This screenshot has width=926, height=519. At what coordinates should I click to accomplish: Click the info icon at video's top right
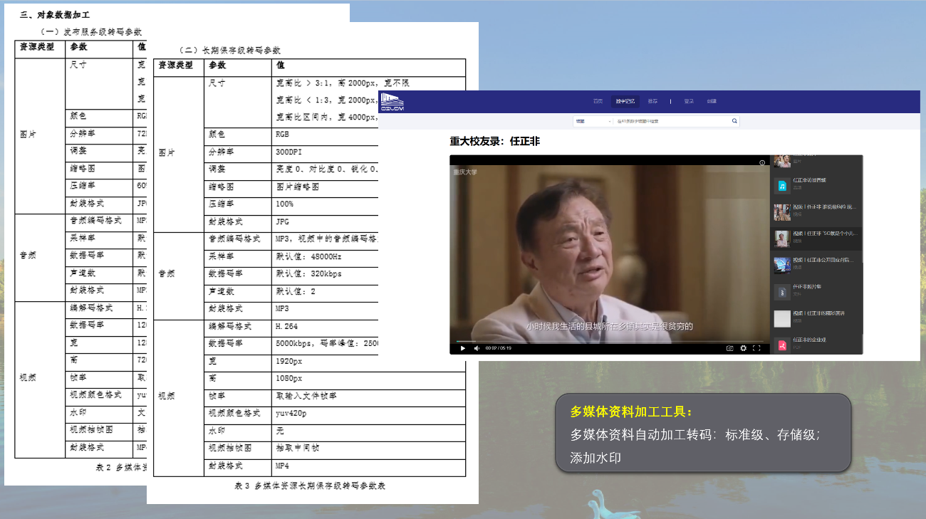coord(762,162)
